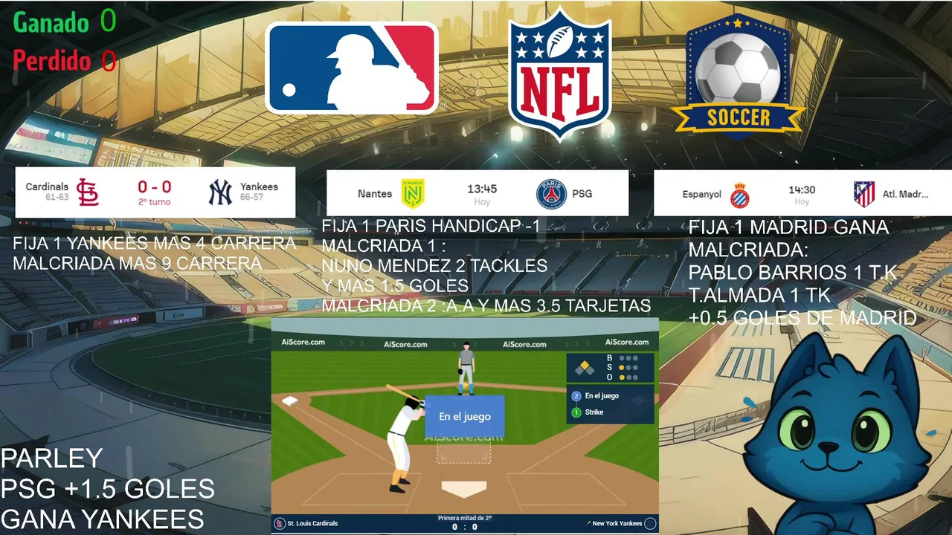Click home plate in the game tracker
Viewport: 952px width, 535px height.
pos(464,489)
